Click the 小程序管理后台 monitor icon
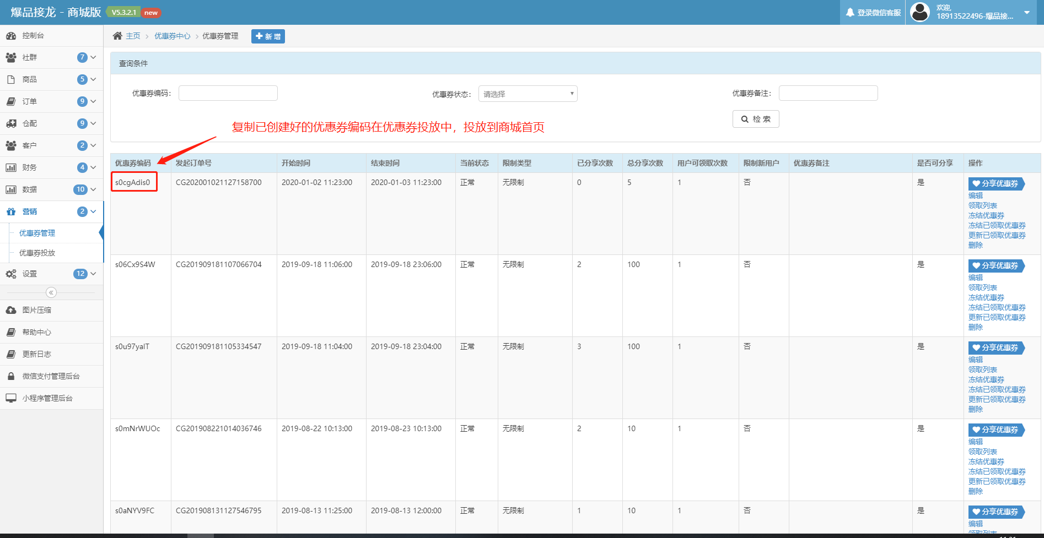This screenshot has height=538, width=1044. tap(11, 398)
